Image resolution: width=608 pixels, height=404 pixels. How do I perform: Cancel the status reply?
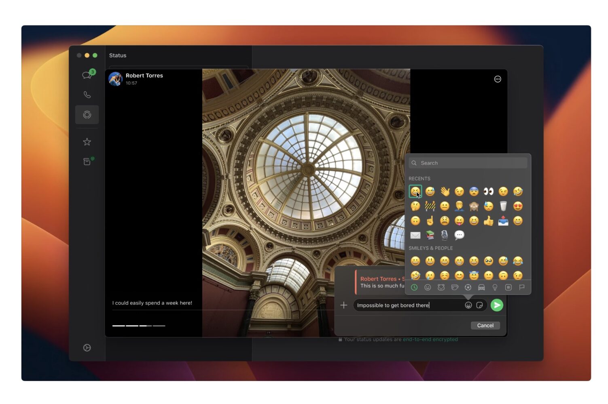[485, 326]
